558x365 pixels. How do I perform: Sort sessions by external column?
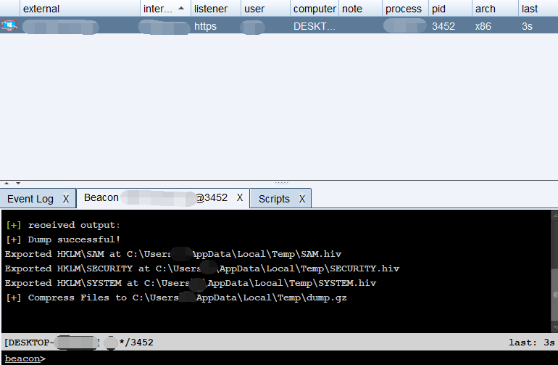tap(80, 9)
